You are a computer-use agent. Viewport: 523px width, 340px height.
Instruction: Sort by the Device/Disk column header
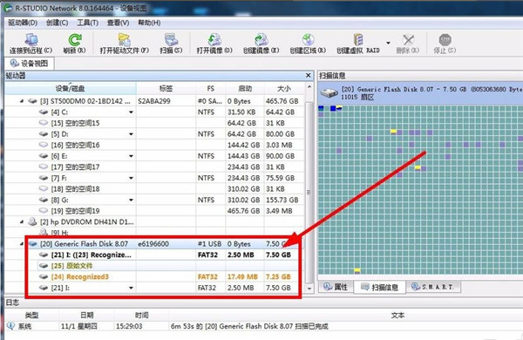tap(70, 88)
